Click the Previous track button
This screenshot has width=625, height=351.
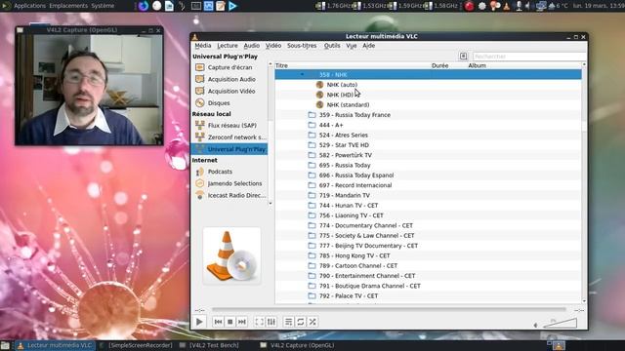218,322
